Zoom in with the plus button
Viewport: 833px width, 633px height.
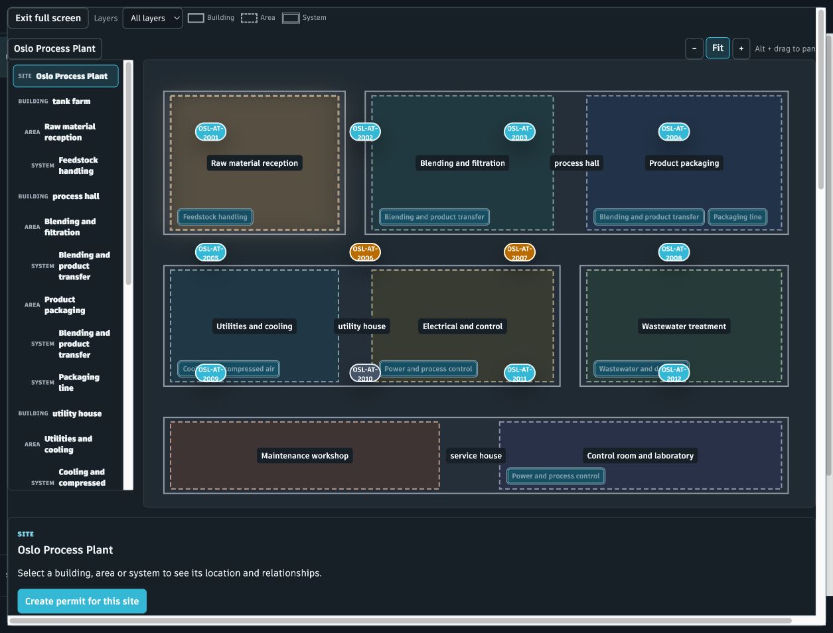tap(741, 48)
